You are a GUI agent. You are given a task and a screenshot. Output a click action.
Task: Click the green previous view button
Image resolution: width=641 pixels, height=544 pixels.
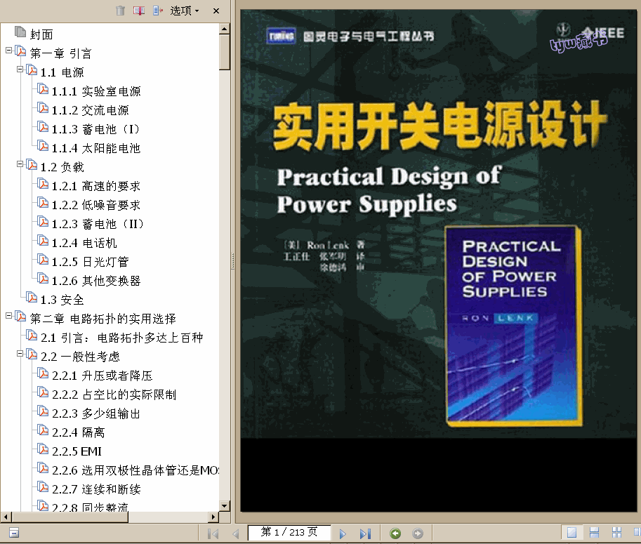(395, 533)
